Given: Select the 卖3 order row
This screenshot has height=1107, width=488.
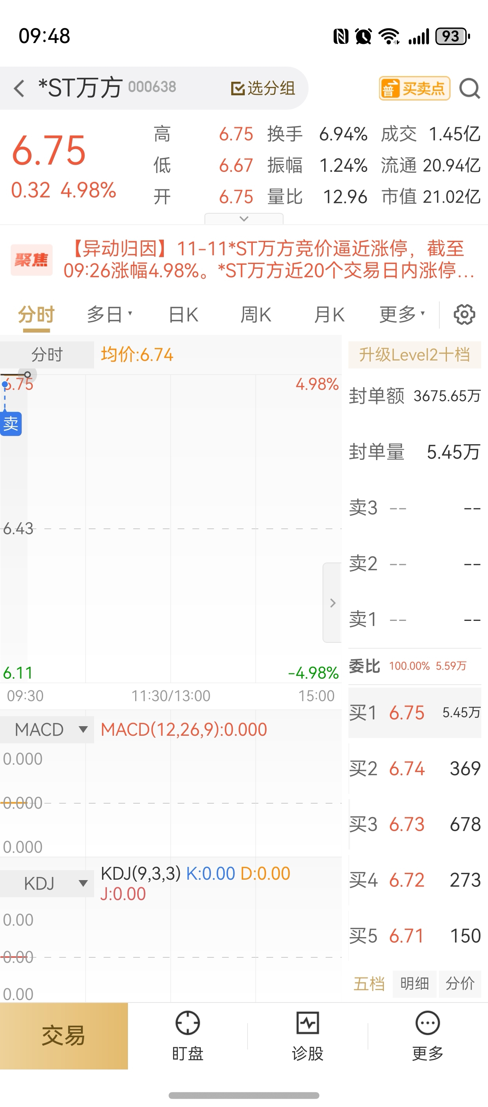Looking at the screenshot, I should tap(415, 508).
